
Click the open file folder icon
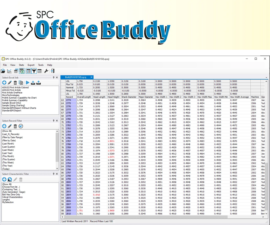coord(3,71)
